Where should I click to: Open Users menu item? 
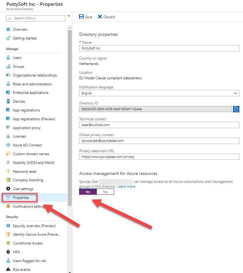tap(17, 58)
